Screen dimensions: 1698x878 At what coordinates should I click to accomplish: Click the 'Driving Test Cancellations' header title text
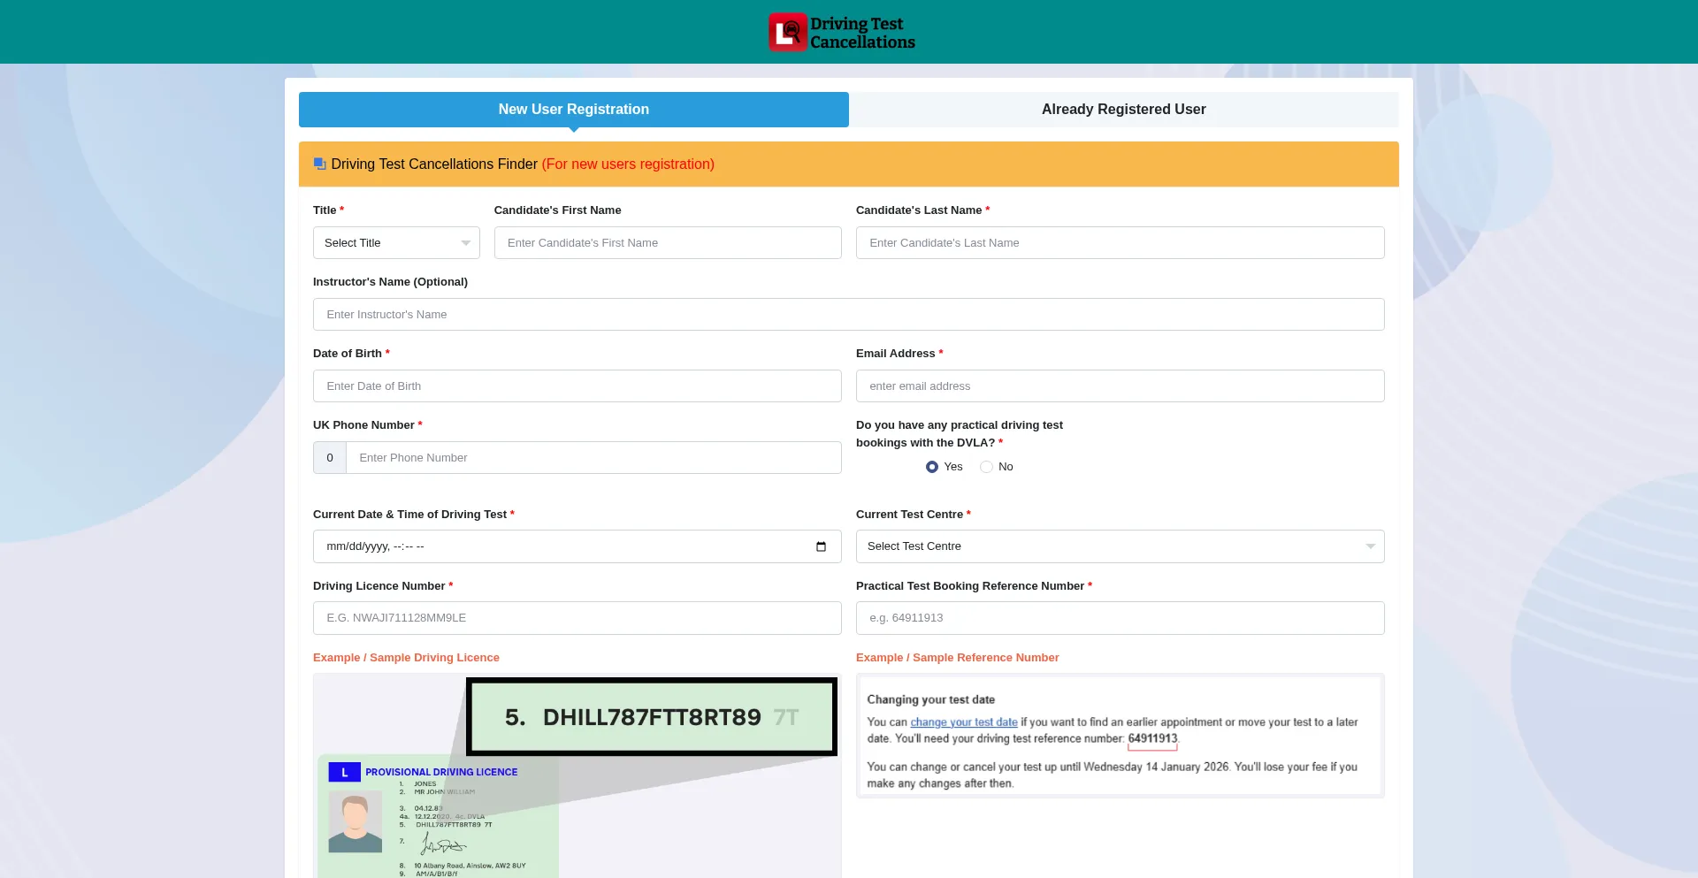point(862,33)
